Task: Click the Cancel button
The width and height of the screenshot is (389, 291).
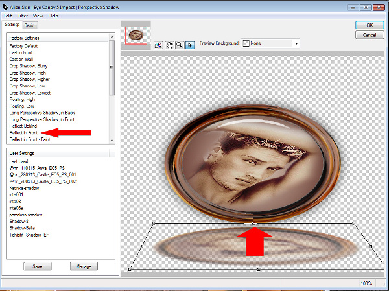Action: [x=370, y=36]
